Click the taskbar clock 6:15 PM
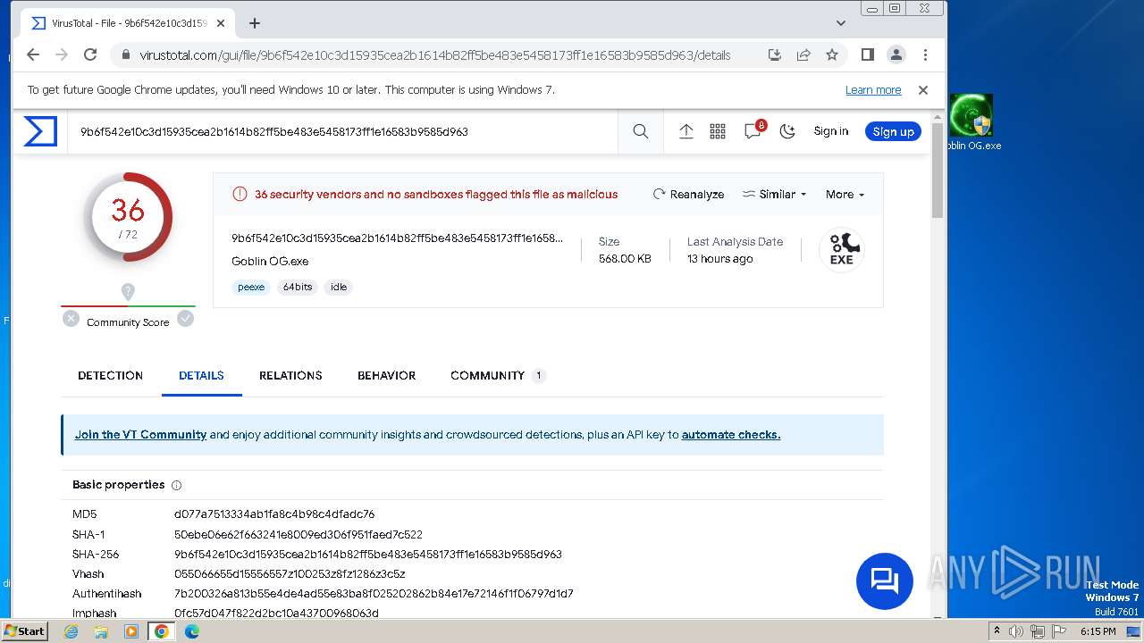Image resolution: width=1144 pixels, height=643 pixels. [1098, 631]
